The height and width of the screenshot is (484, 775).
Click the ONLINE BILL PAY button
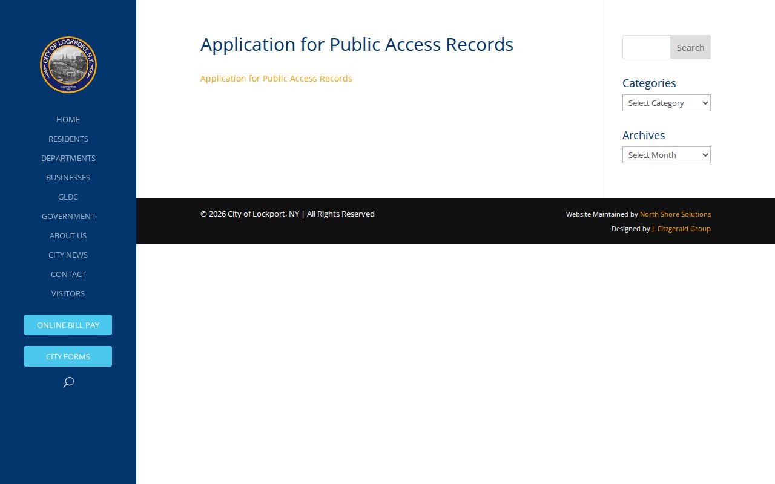coord(68,325)
